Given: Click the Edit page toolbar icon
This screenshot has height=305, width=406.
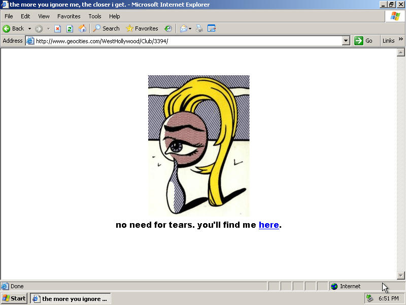Looking at the screenshot, I should coord(212,28).
